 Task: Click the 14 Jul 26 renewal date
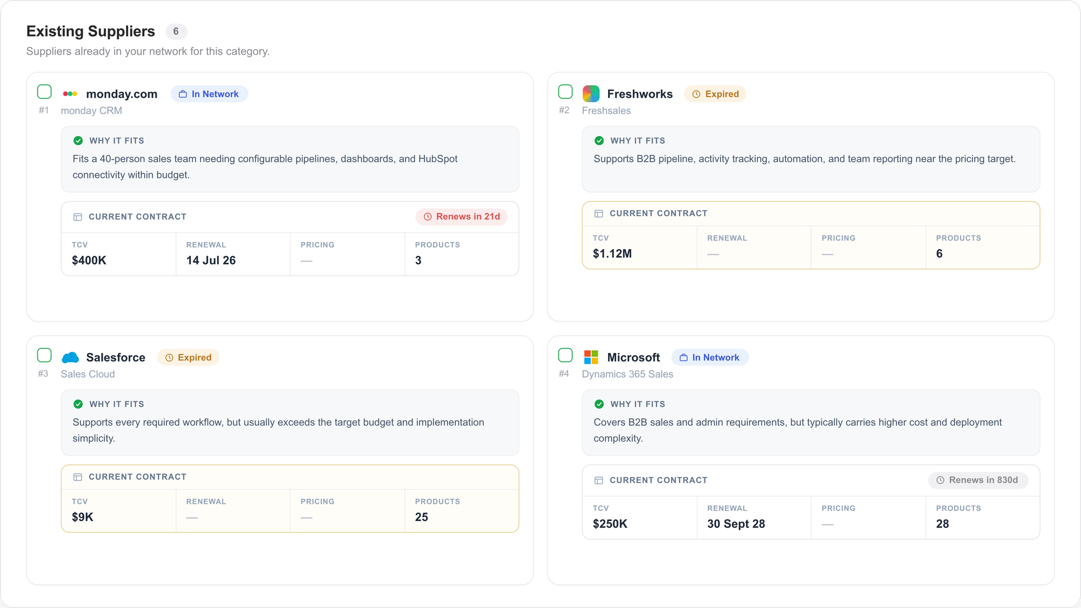pos(211,260)
